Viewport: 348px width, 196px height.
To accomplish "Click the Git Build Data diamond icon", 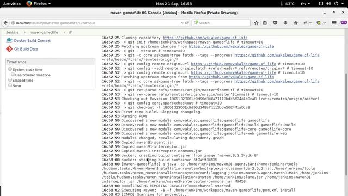I will click(x=9, y=48).
